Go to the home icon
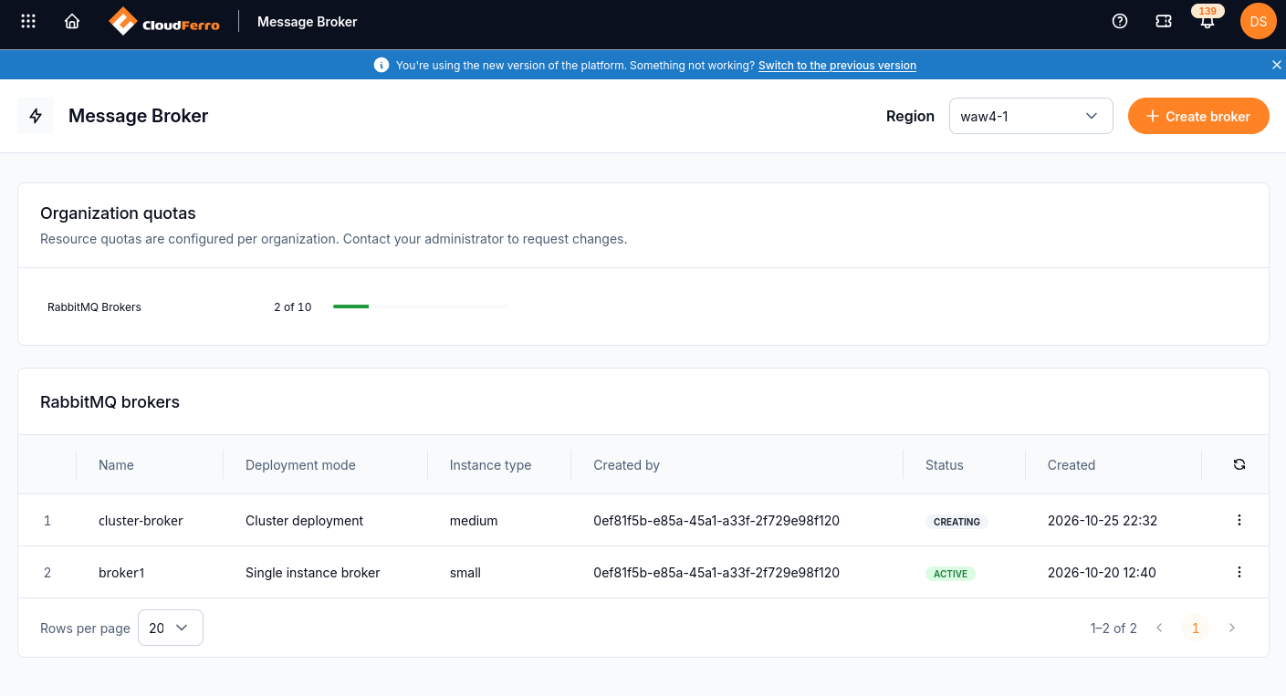1286x696 pixels. pos(72,21)
